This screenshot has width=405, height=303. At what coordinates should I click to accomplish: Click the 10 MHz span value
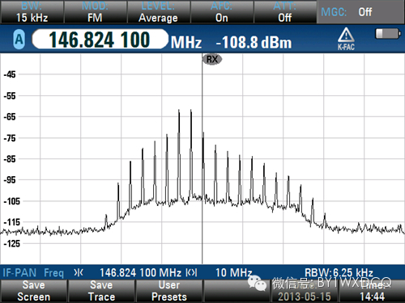[x=234, y=272]
